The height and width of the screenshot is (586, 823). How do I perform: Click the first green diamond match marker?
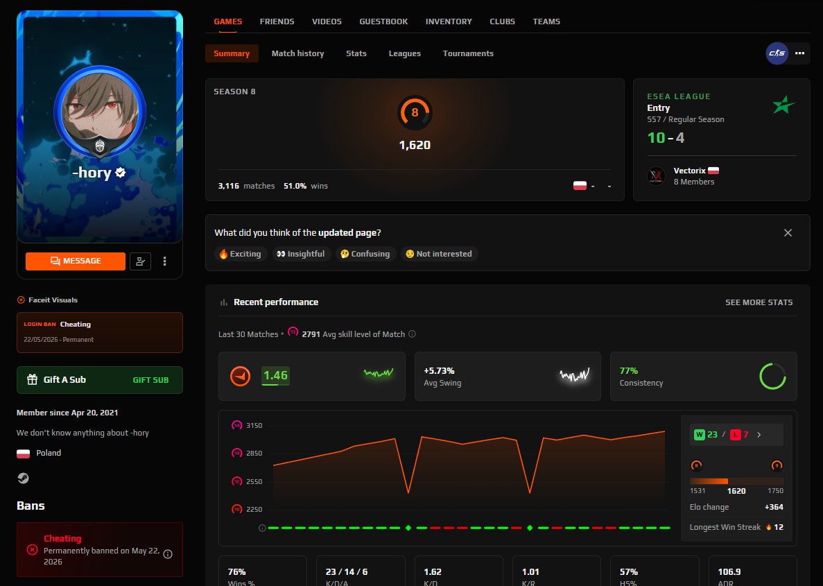click(408, 528)
